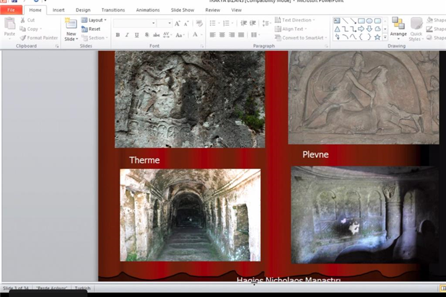Screen dimensions: 446x297
Task: Reset the slide formatting
Action: point(90,29)
